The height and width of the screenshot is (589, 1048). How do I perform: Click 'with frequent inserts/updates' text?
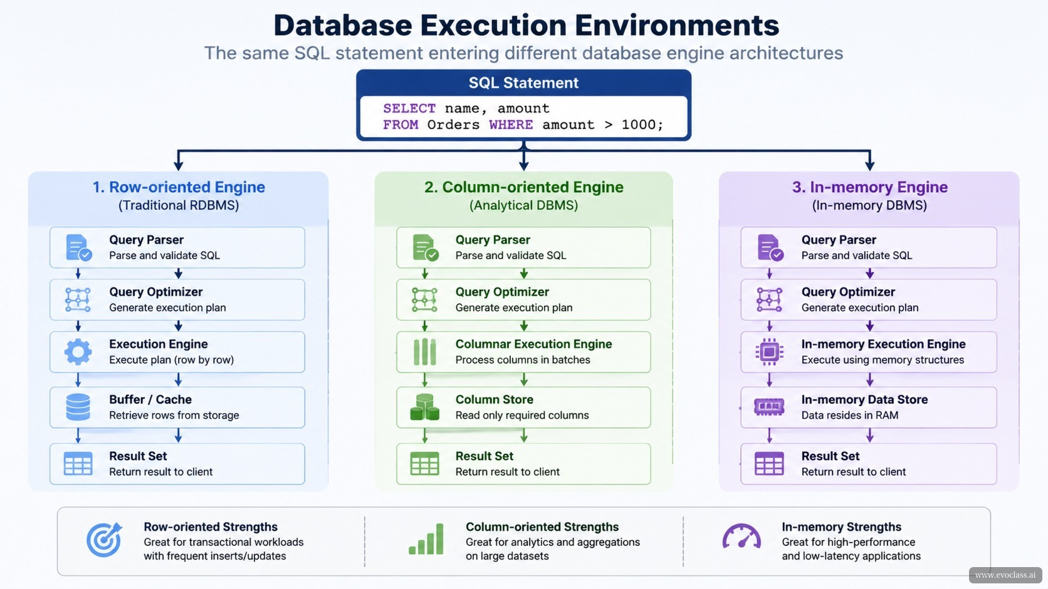point(215,556)
